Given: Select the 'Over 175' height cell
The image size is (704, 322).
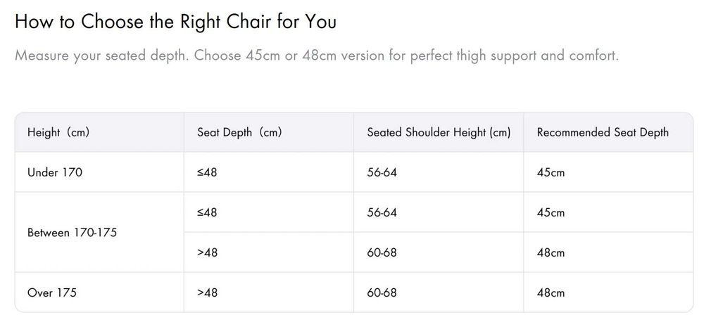Looking at the screenshot, I should [51, 292].
